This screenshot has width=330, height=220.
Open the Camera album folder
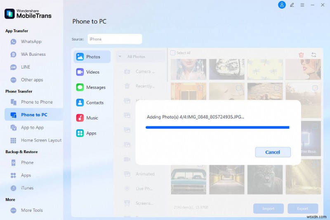139,71
